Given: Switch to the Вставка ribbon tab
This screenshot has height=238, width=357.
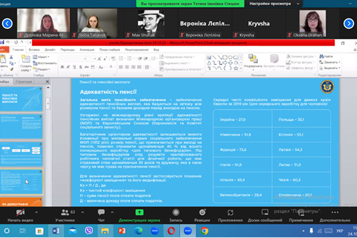Looking at the screenshot, I should [x=34, y=50].
